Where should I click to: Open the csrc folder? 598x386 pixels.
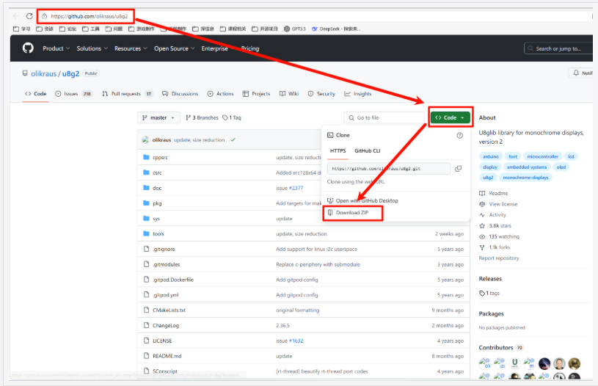[x=157, y=172]
